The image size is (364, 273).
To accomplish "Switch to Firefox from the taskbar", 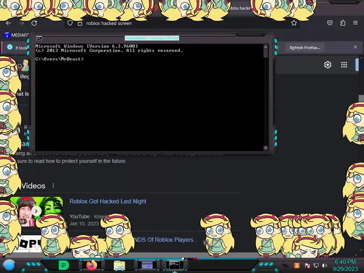I will pyautogui.click(x=92, y=265).
